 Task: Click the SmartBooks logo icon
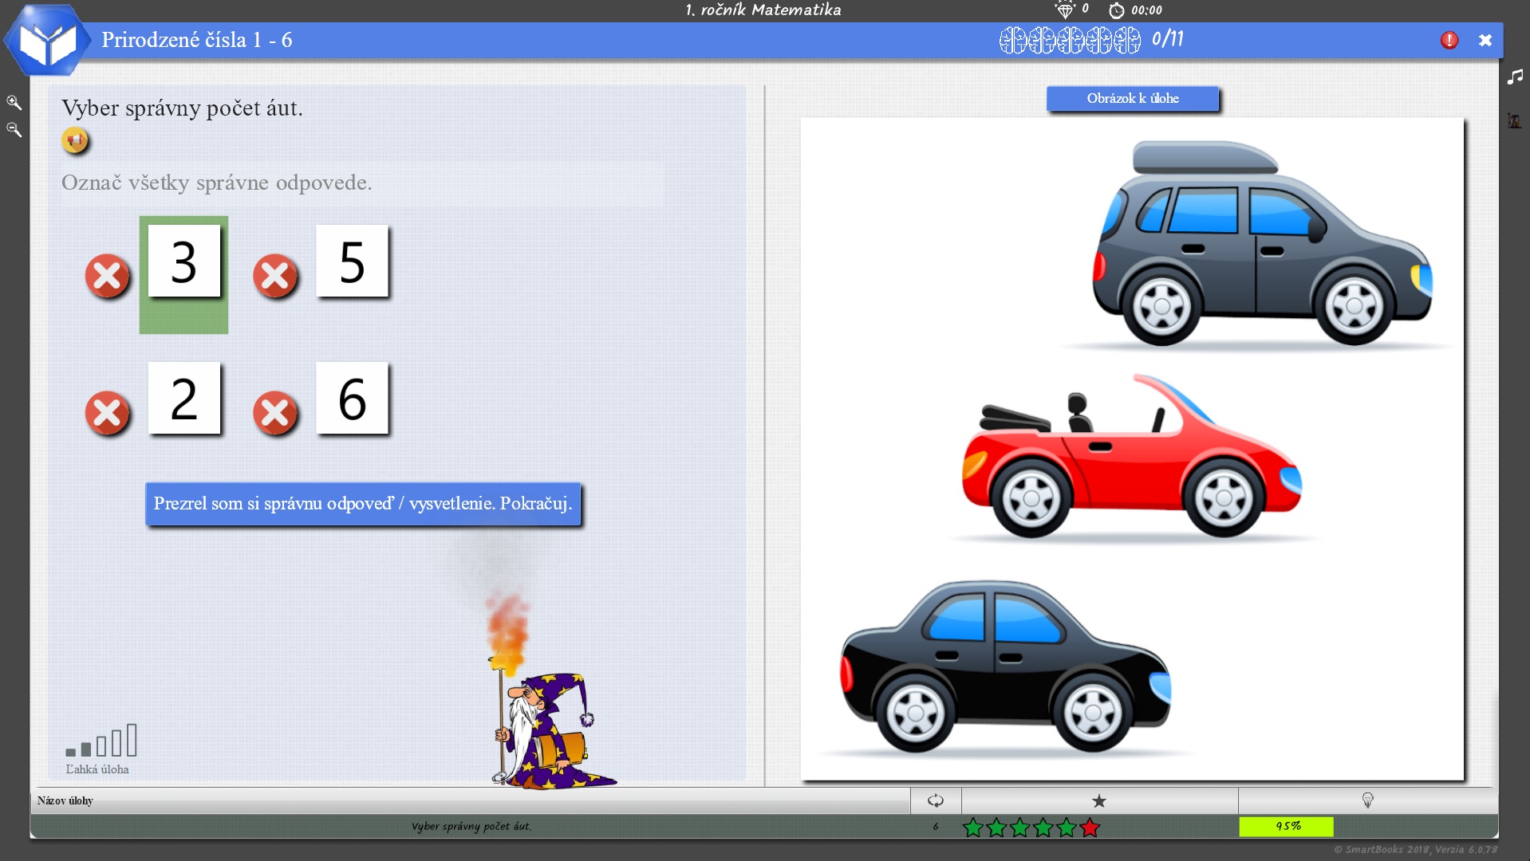[46, 41]
